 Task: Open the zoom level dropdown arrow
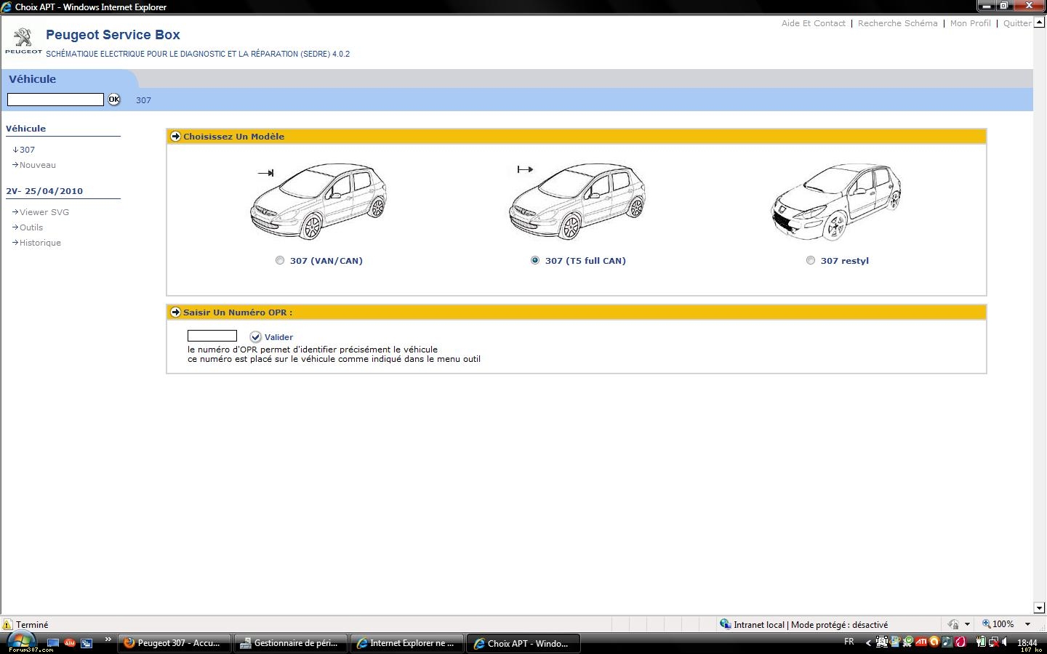(1027, 624)
